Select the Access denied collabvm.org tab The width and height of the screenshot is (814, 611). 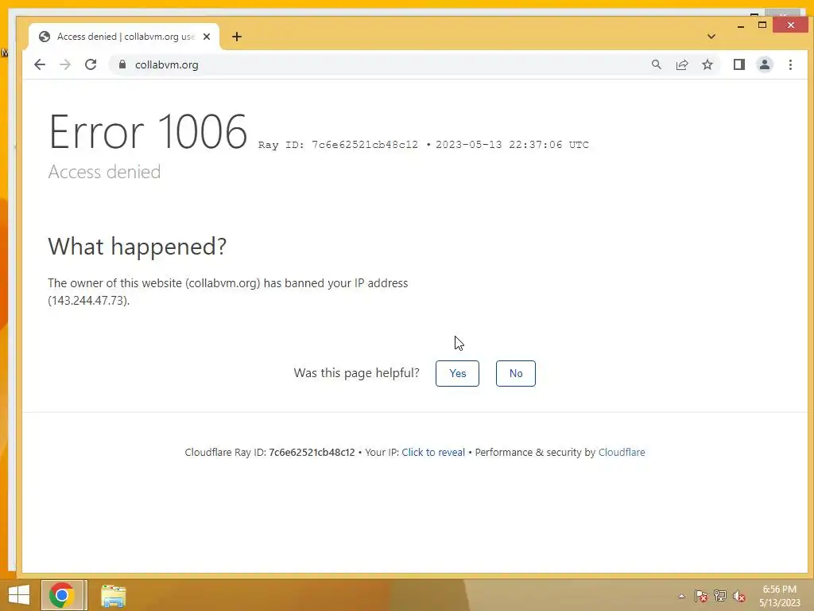pyautogui.click(x=125, y=37)
